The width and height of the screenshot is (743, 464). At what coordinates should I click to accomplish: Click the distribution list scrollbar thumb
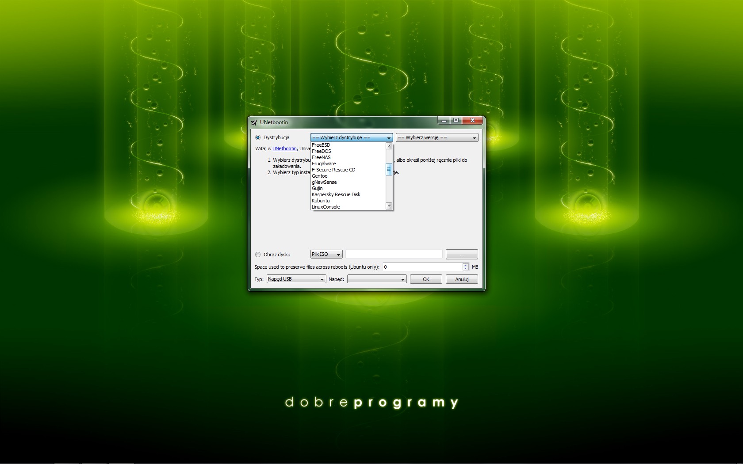tap(389, 169)
